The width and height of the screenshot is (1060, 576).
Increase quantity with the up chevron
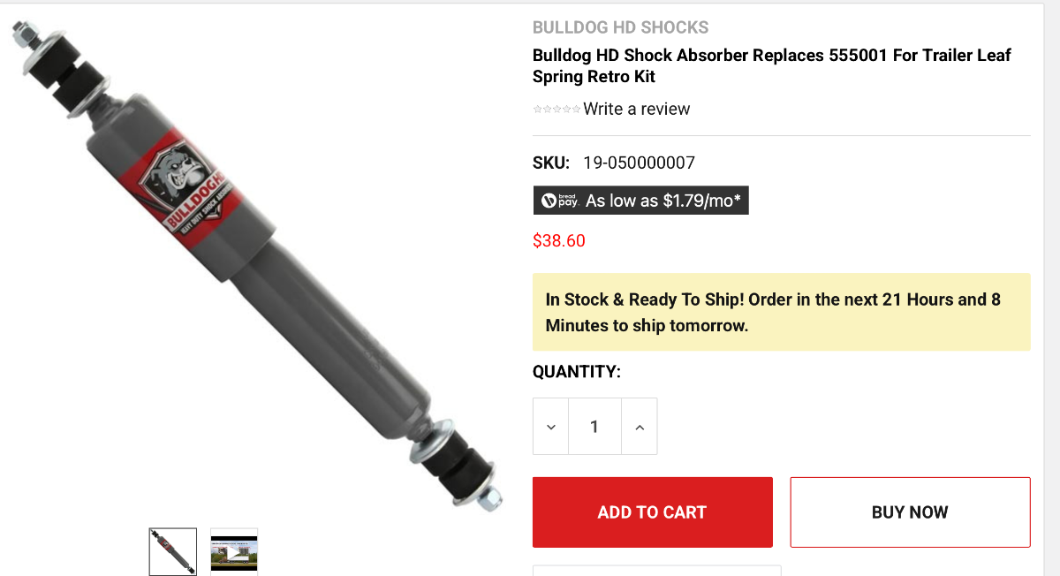click(640, 427)
